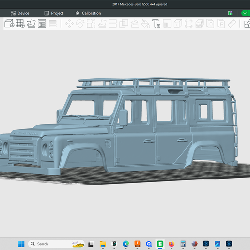Viewport: 250px width, 250px height.
Task: Select the Cut tool
Action: tap(113, 24)
